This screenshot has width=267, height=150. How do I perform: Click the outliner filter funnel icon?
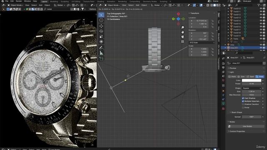(259, 5)
